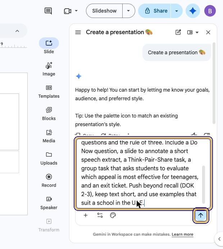This screenshot has width=223, height=249.
Task: Open the comments history icon
Action: pos(48,11)
